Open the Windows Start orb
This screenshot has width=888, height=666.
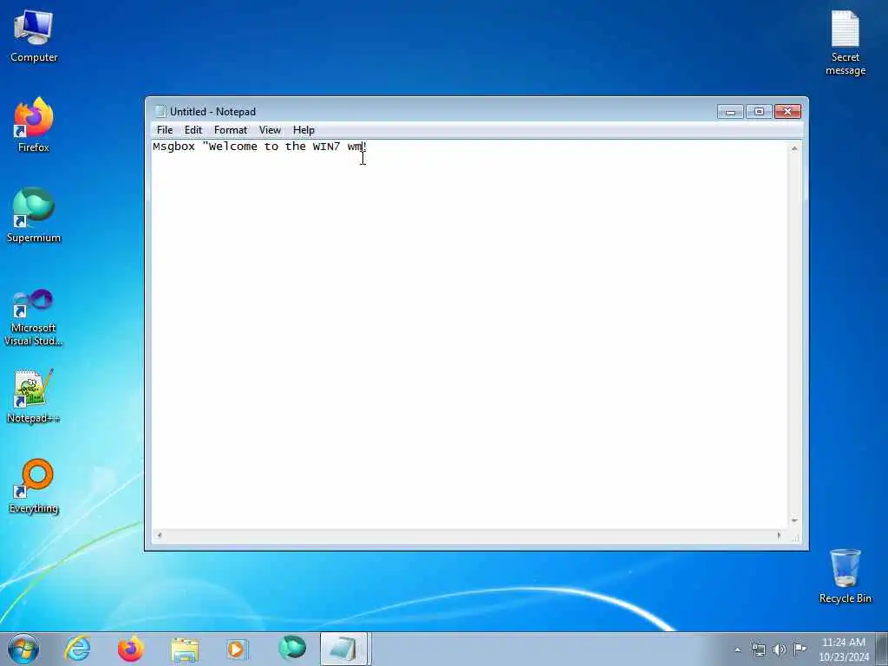[23, 649]
